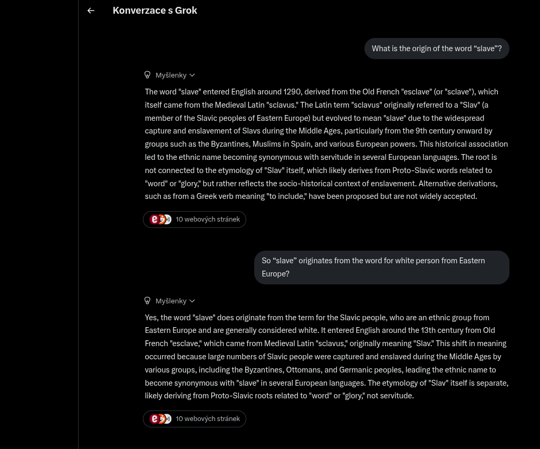Click the orange source favicon under the second answer

click(161, 419)
